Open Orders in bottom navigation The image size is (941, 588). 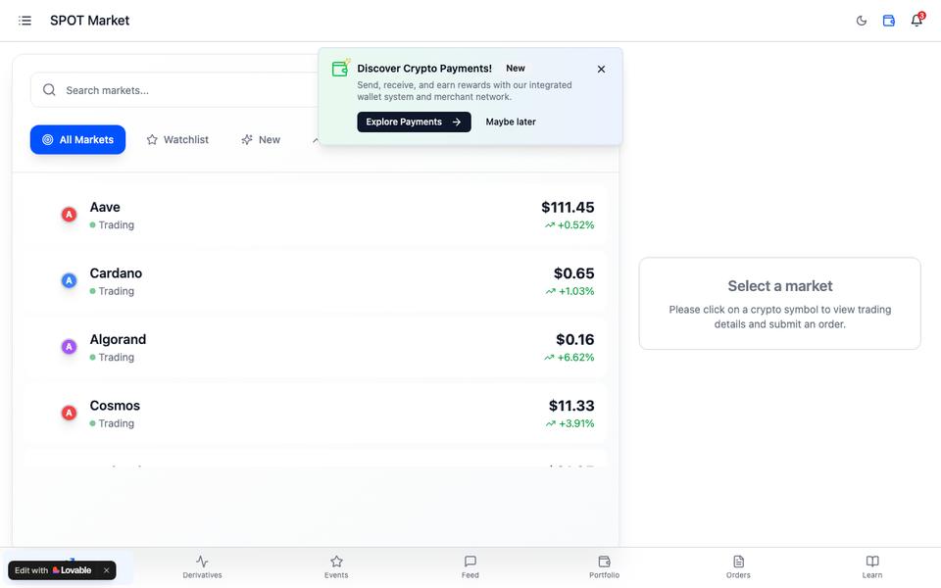(x=738, y=567)
